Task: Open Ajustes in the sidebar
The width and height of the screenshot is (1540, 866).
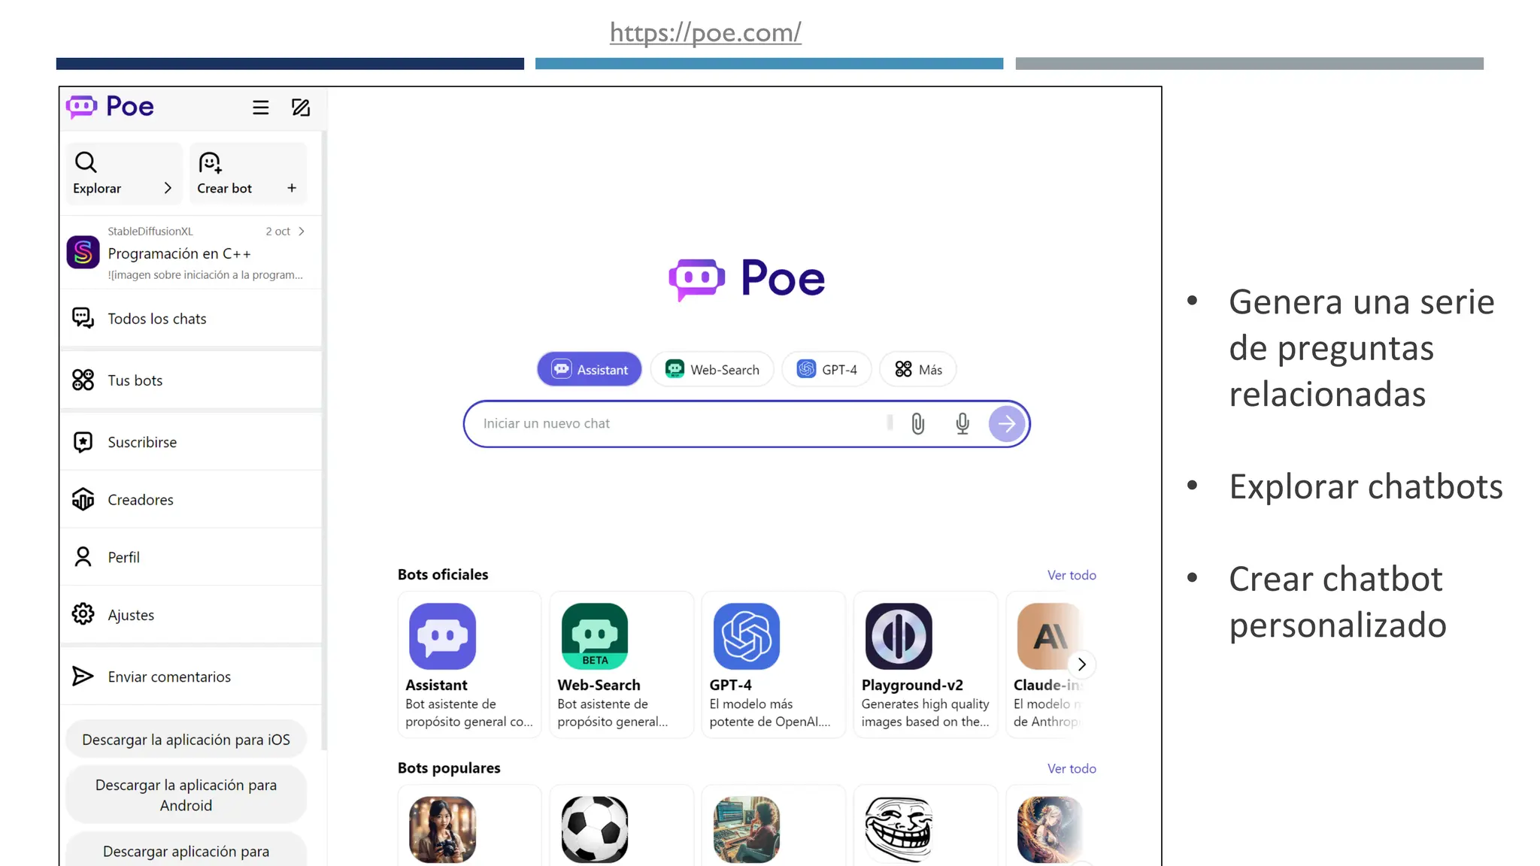Action: pyautogui.click(x=191, y=614)
